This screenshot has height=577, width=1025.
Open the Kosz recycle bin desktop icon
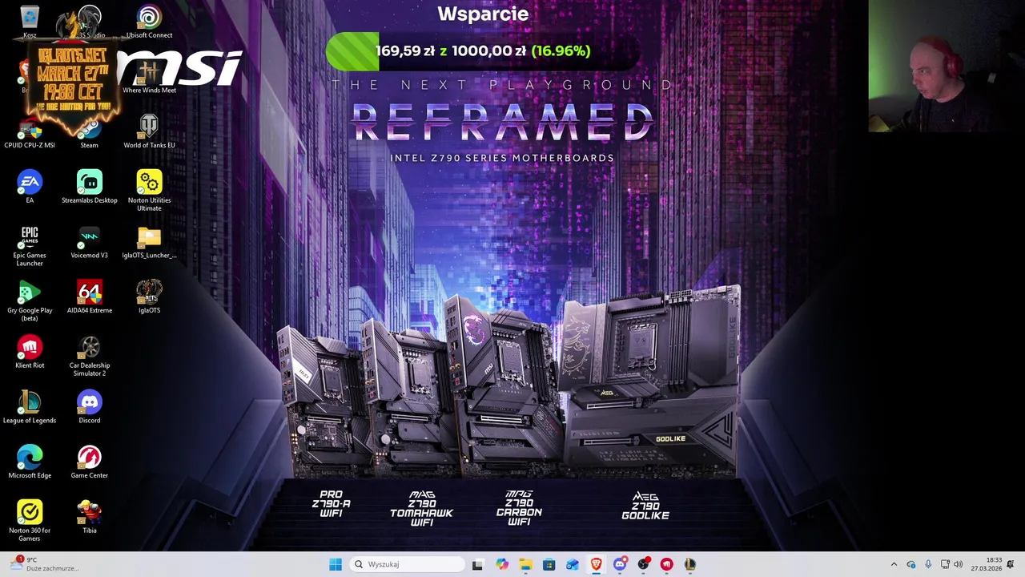(x=30, y=21)
